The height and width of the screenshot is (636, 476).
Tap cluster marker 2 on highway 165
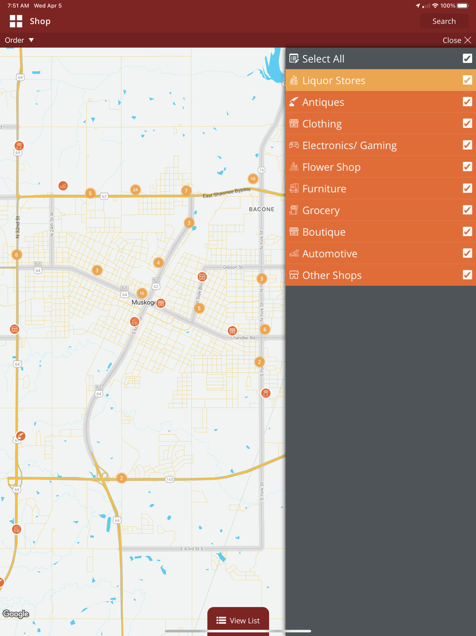[121, 478]
